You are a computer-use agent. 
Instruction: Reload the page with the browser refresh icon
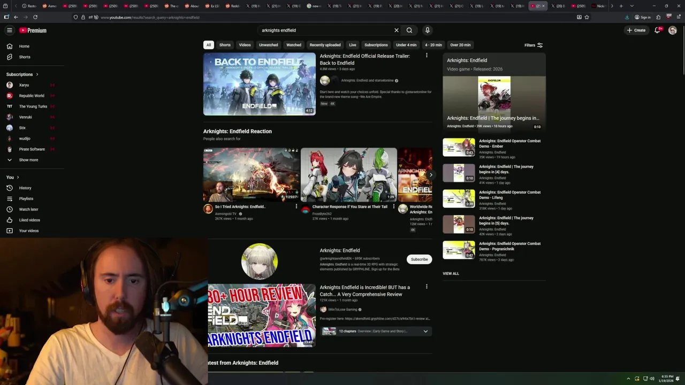click(x=35, y=17)
